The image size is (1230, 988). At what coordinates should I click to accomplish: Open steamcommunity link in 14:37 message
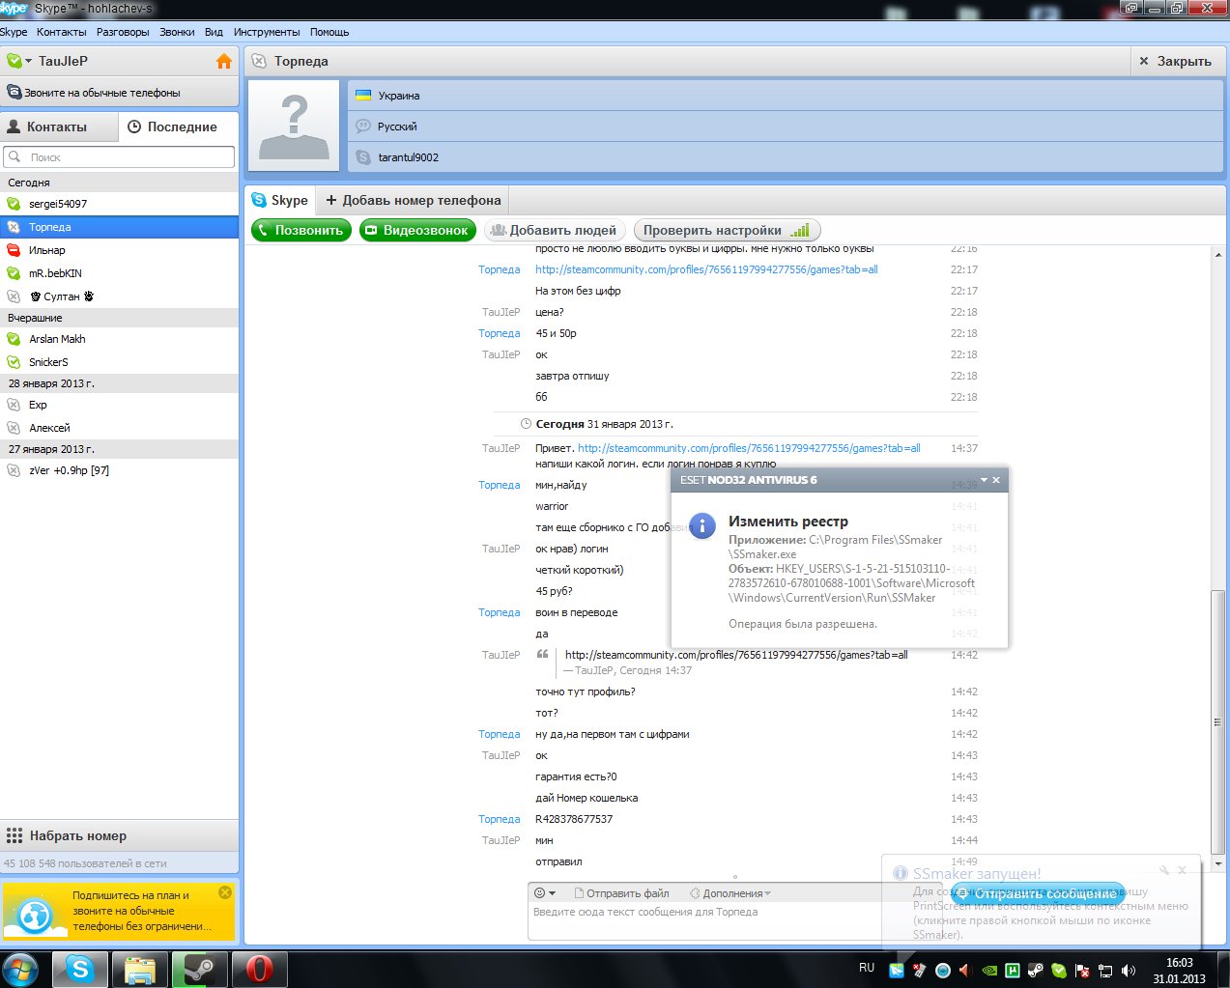coord(749,448)
